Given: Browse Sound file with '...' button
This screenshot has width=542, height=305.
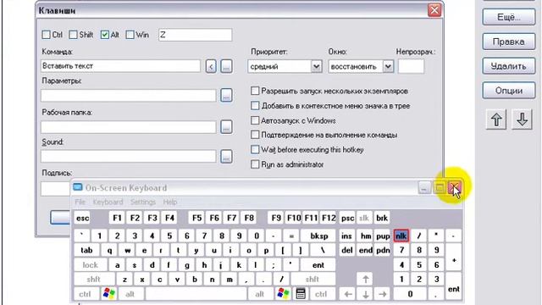Looking at the screenshot, I should pos(226,156).
